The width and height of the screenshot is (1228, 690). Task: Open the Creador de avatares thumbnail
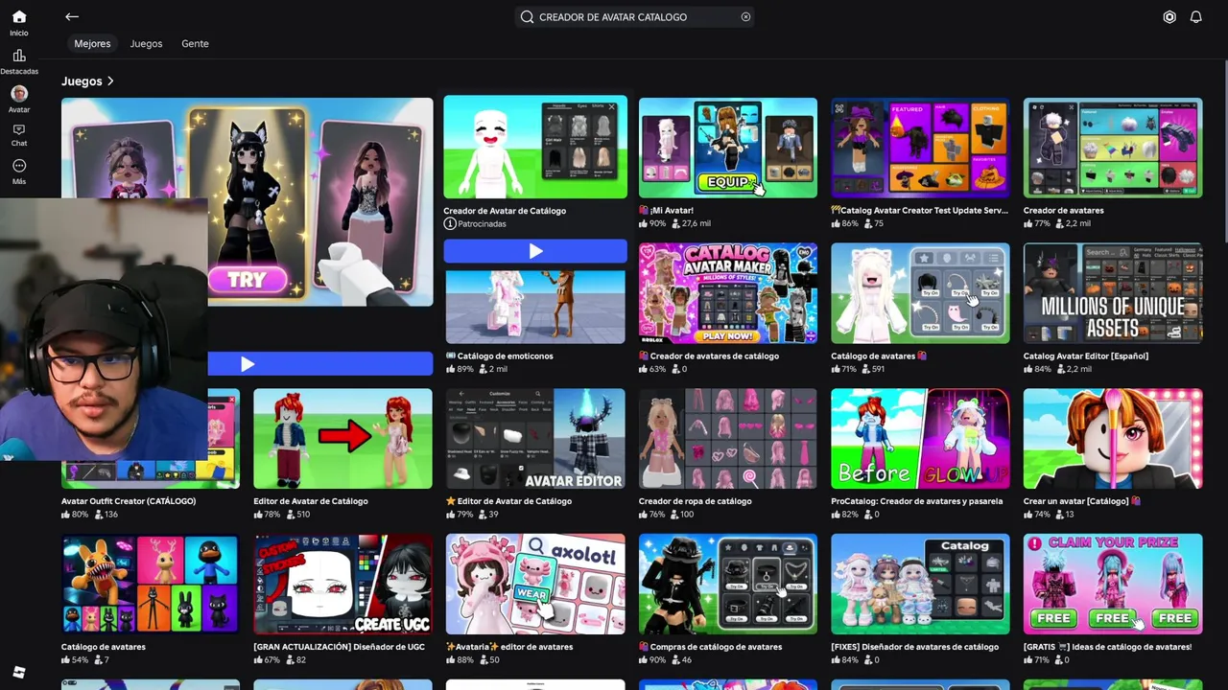click(x=1113, y=148)
